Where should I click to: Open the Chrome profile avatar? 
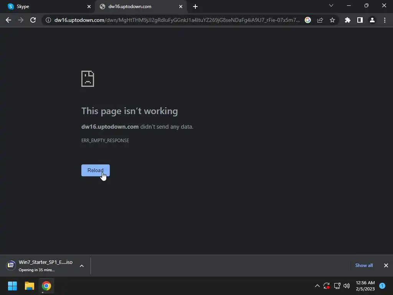(372, 20)
